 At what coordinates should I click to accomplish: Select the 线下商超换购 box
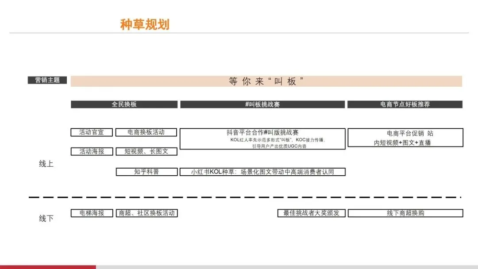(x=406, y=213)
